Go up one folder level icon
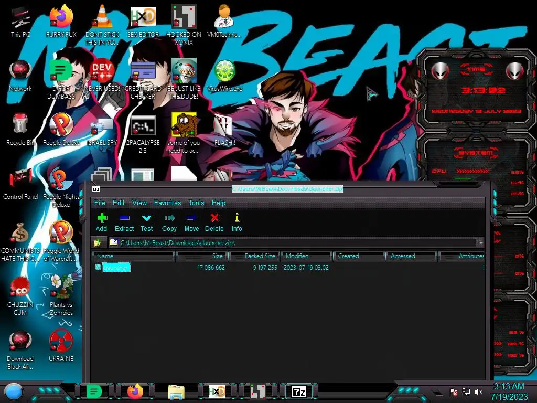The height and width of the screenshot is (403, 537). 98,242
